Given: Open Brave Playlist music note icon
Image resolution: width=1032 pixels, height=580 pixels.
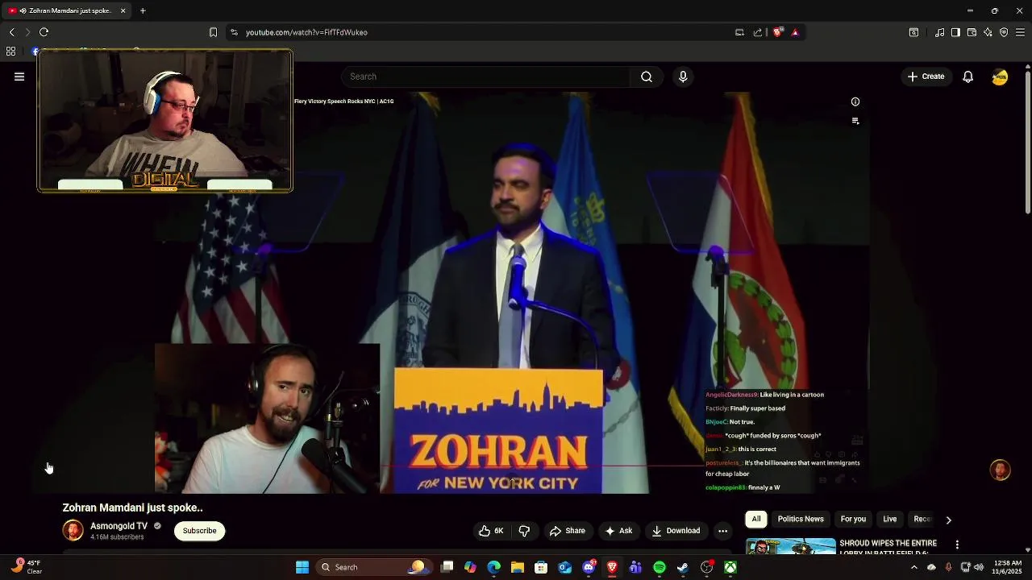Looking at the screenshot, I should click(x=939, y=32).
